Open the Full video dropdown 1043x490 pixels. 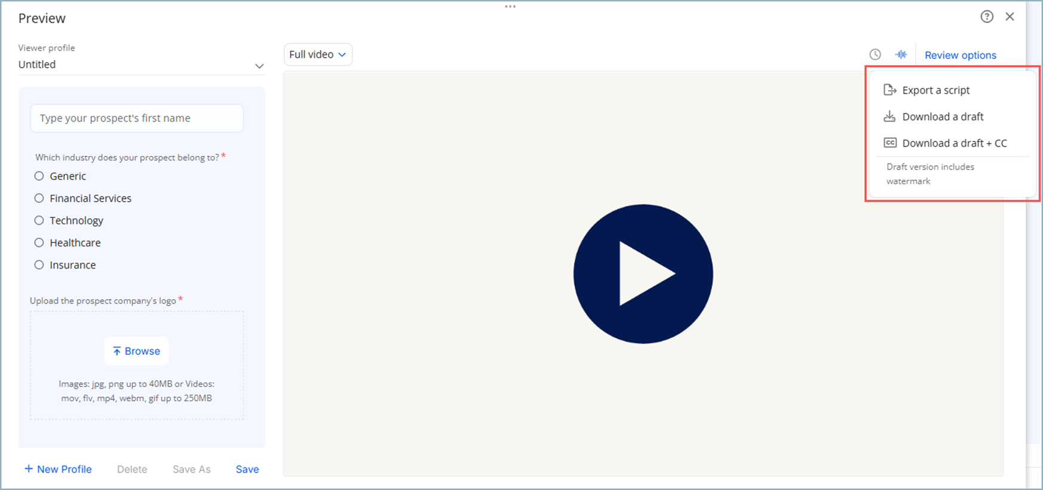pyautogui.click(x=317, y=54)
